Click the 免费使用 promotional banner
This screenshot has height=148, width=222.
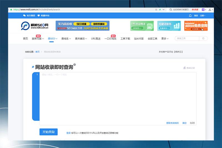(196, 26)
